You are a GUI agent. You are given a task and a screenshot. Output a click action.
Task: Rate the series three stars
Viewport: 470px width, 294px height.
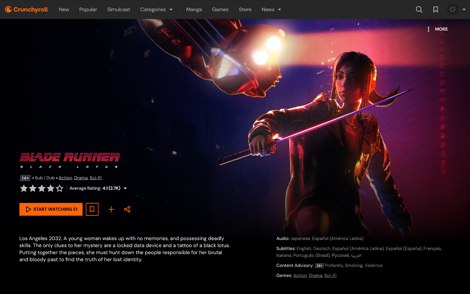[x=41, y=188]
